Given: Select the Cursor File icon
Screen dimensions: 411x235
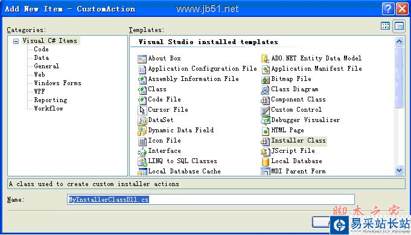Looking at the screenshot, I should pyautogui.click(x=142, y=110).
